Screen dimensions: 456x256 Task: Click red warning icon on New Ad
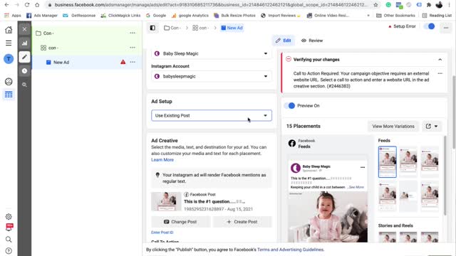[123, 62]
